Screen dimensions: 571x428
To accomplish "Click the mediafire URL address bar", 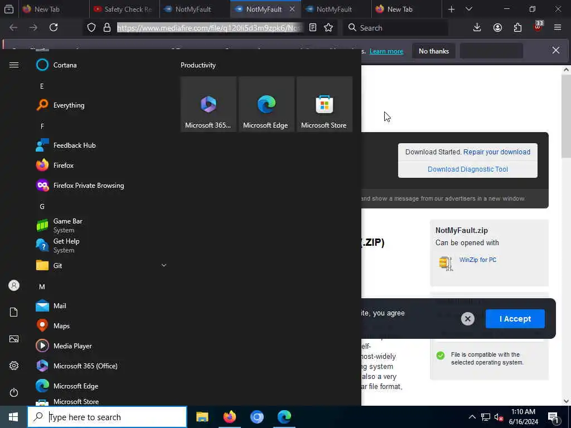I will click(x=210, y=28).
